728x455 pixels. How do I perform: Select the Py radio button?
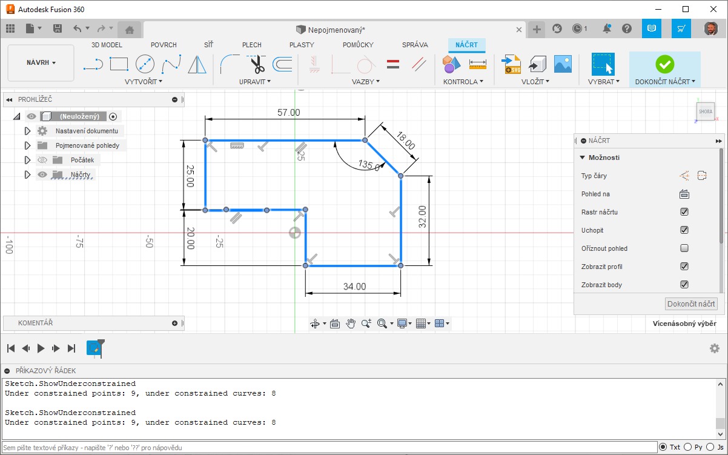(x=689, y=447)
